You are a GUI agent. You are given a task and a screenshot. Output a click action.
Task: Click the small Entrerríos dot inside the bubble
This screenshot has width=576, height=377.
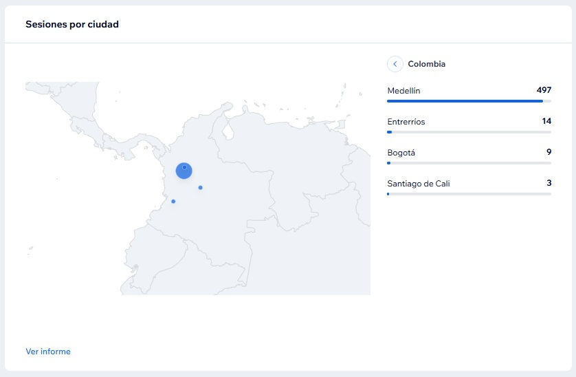pos(184,167)
